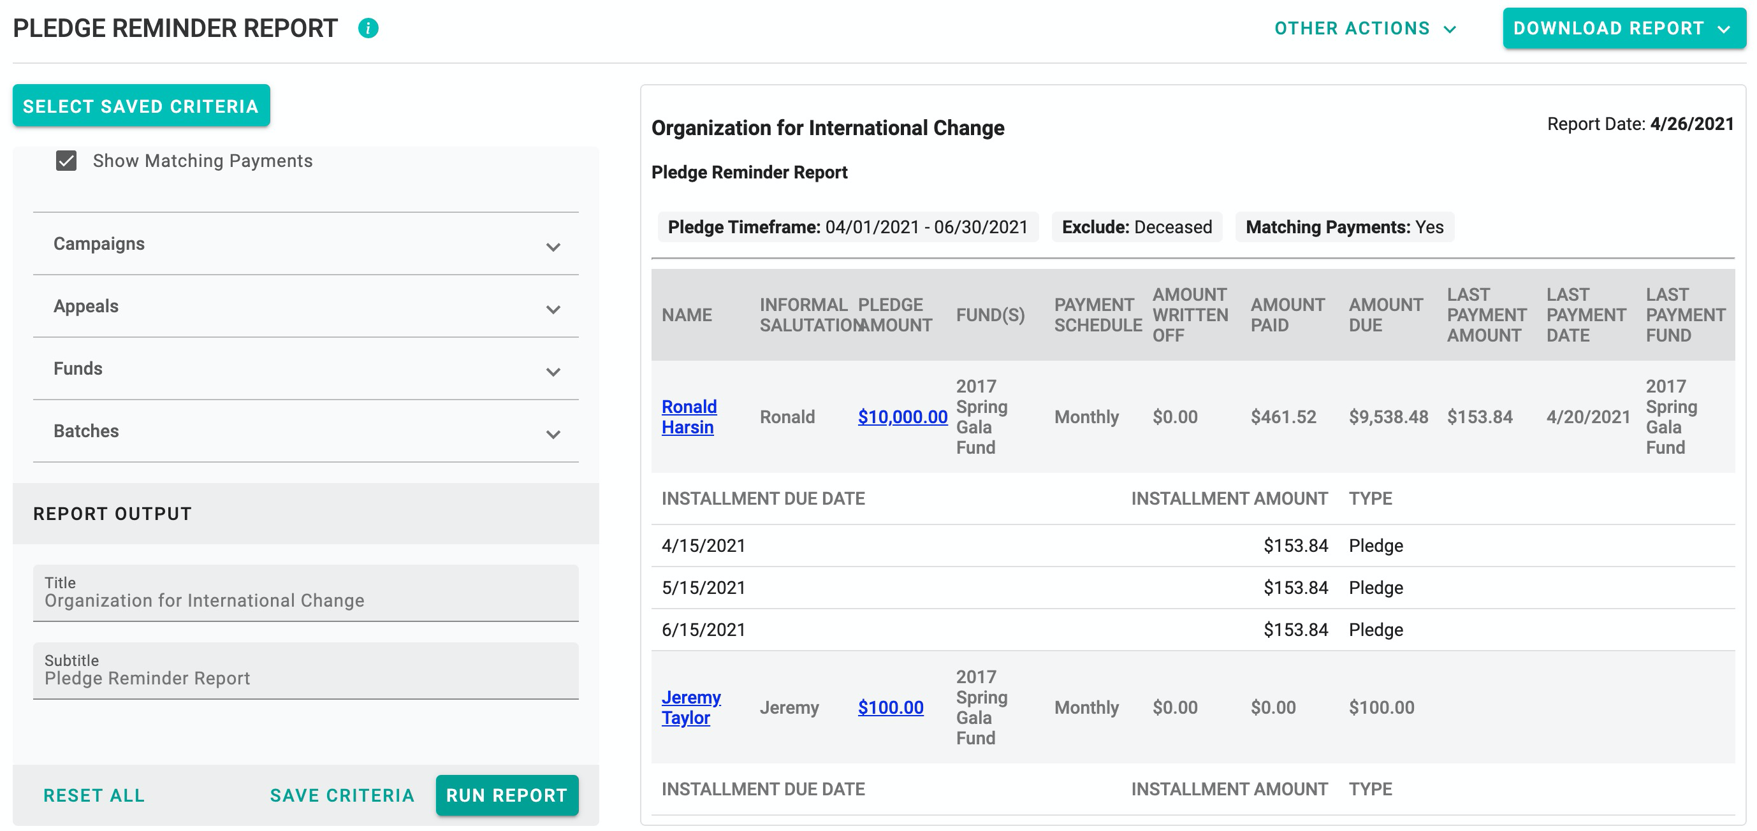Uncheck Show Matching Payments
Screen dimensions: 1757x831
(66, 161)
